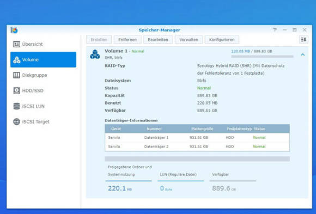Click the Diskgruppe columns icon
316x214 pixels.
16,75
